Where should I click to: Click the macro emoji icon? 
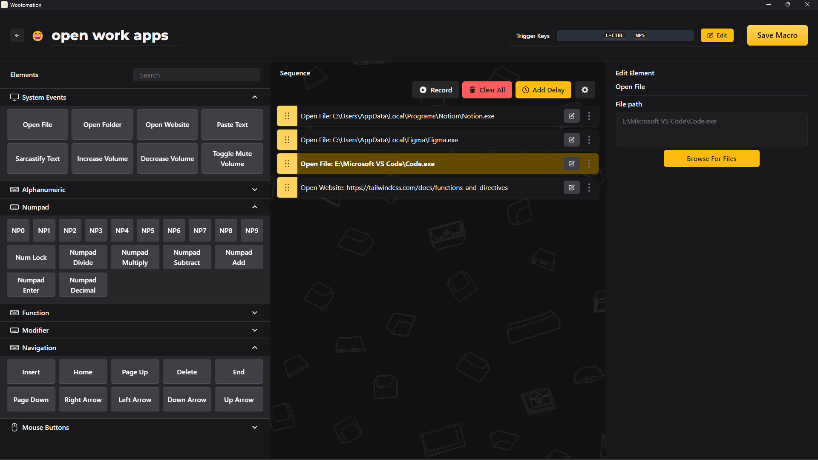click(37, 36)
